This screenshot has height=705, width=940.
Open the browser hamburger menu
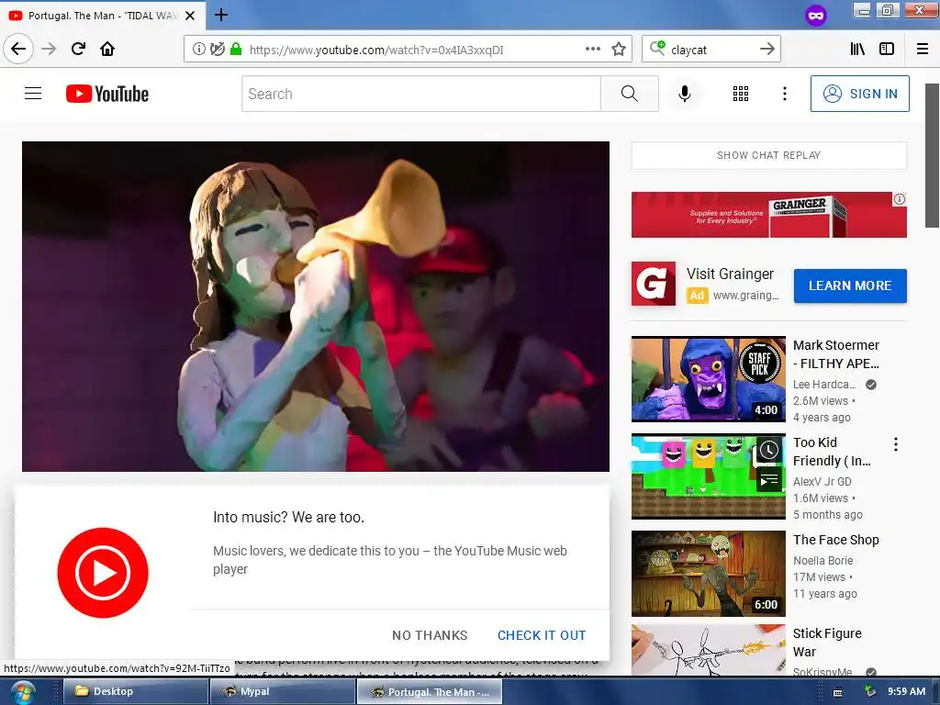pos(923,50)
